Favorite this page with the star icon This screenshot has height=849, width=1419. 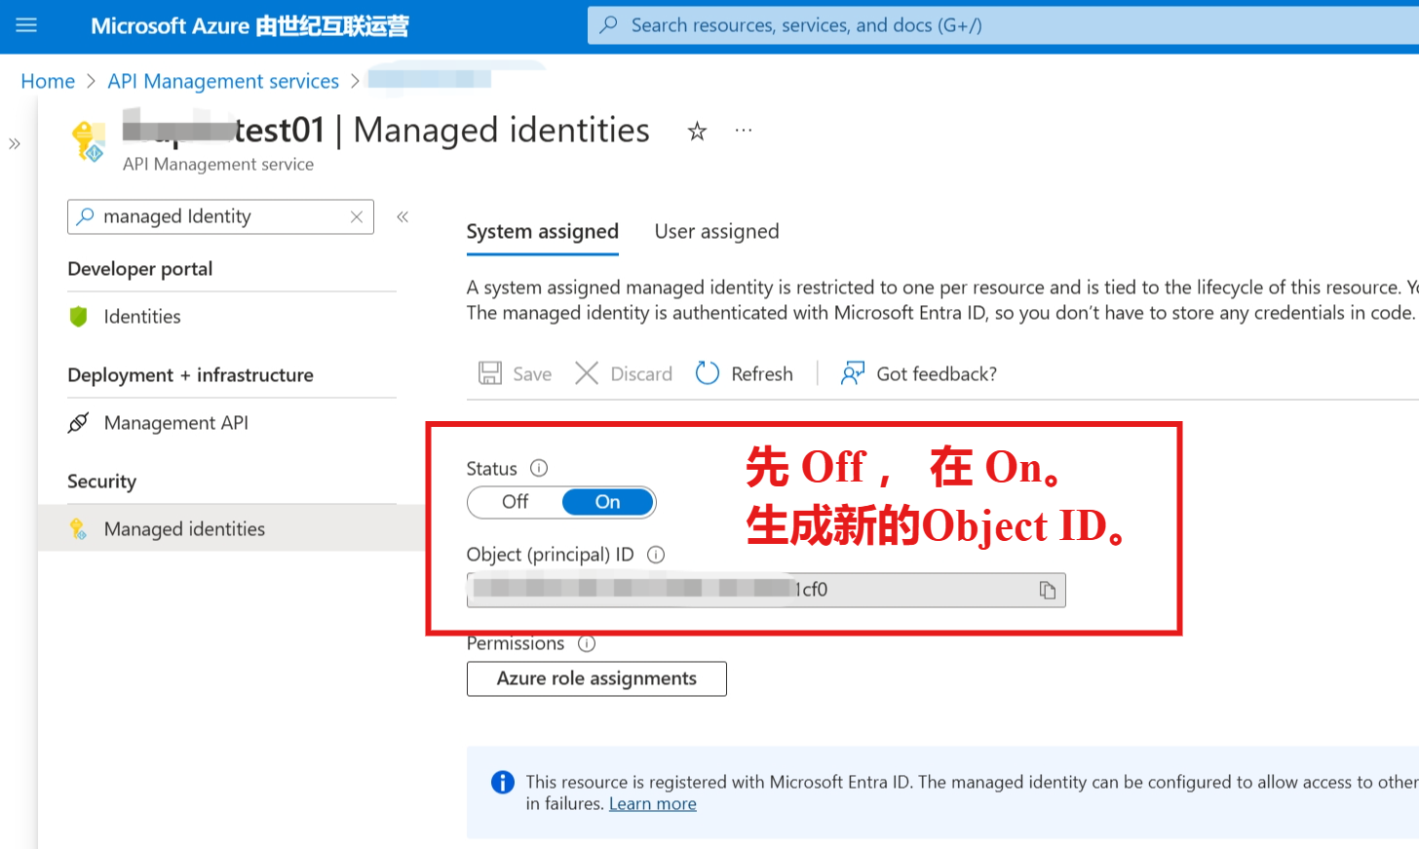click(697, 131)
